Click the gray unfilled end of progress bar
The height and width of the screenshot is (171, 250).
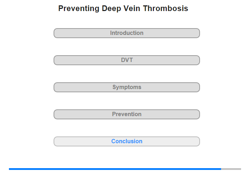coord(231,169)
